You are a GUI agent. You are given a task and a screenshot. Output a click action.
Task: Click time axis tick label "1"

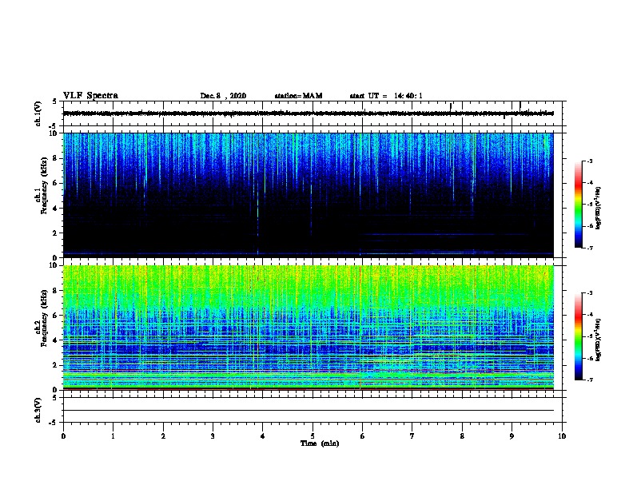(113, 435)
